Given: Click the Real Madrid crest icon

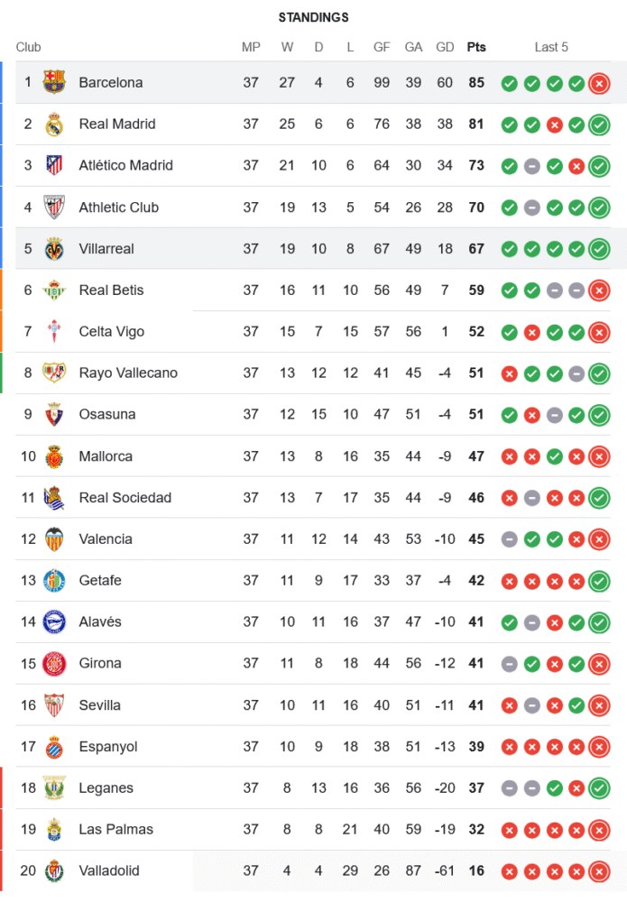Looking at the screenshot, I should click(54, 124).
